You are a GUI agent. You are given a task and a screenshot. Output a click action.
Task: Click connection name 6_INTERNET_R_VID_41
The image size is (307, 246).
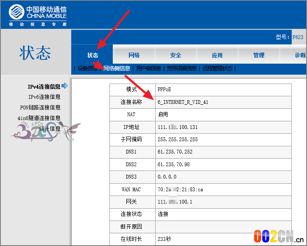tap(183, 102)
